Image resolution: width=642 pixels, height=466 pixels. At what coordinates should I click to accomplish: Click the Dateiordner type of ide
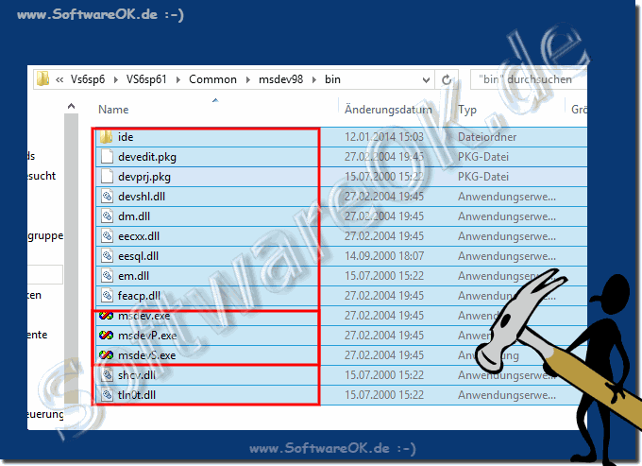487,137
